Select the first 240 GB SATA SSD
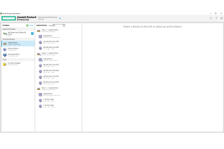Viewport: 224px width, 149px height. point(59,42)
